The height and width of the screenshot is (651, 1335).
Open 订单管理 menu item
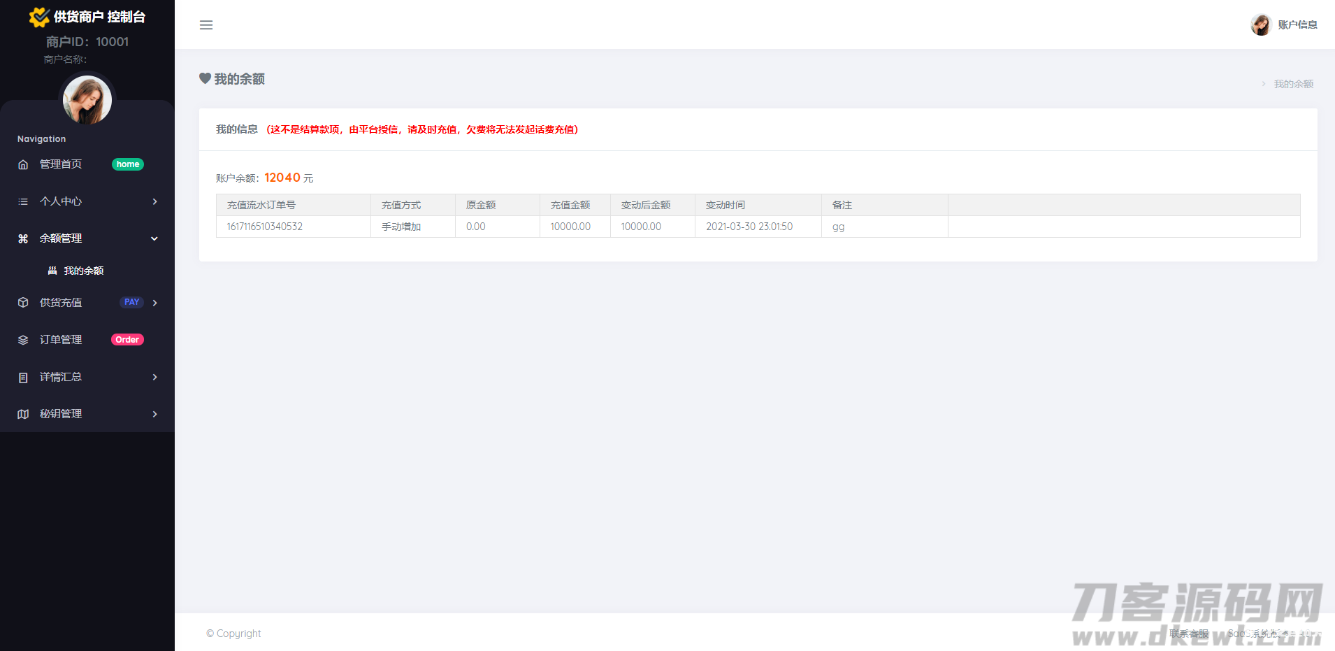61,340
